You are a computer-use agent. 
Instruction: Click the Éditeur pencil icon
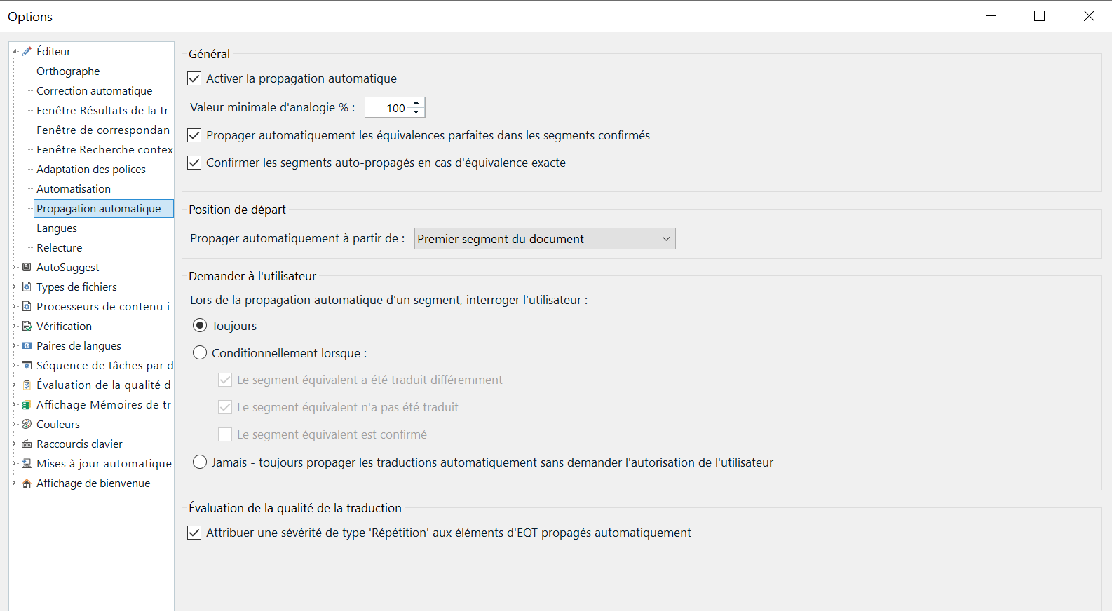point(27,51)
